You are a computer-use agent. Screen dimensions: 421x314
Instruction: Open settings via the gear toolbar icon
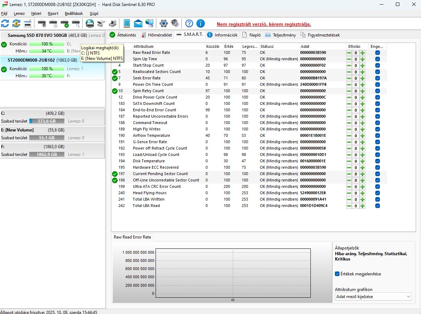click(163, 24)
